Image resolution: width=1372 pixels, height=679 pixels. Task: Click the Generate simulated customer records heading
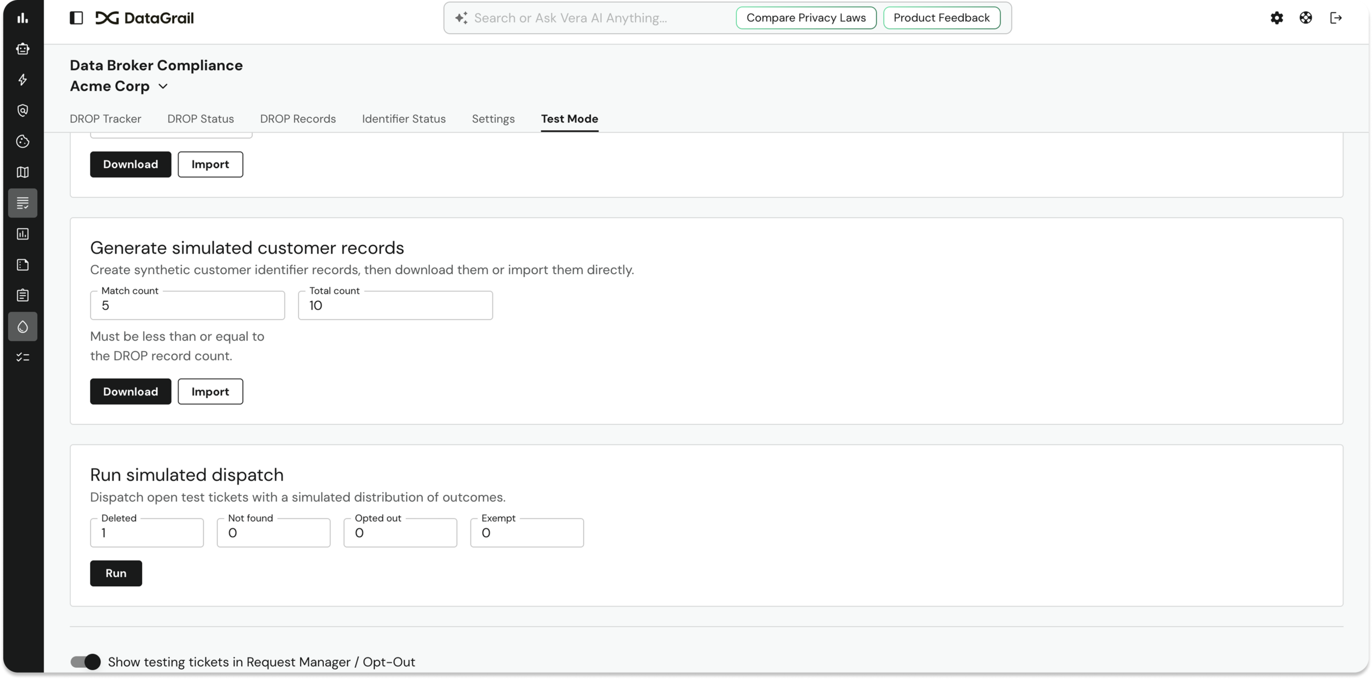pyautogui.click(x=247, y=248)
